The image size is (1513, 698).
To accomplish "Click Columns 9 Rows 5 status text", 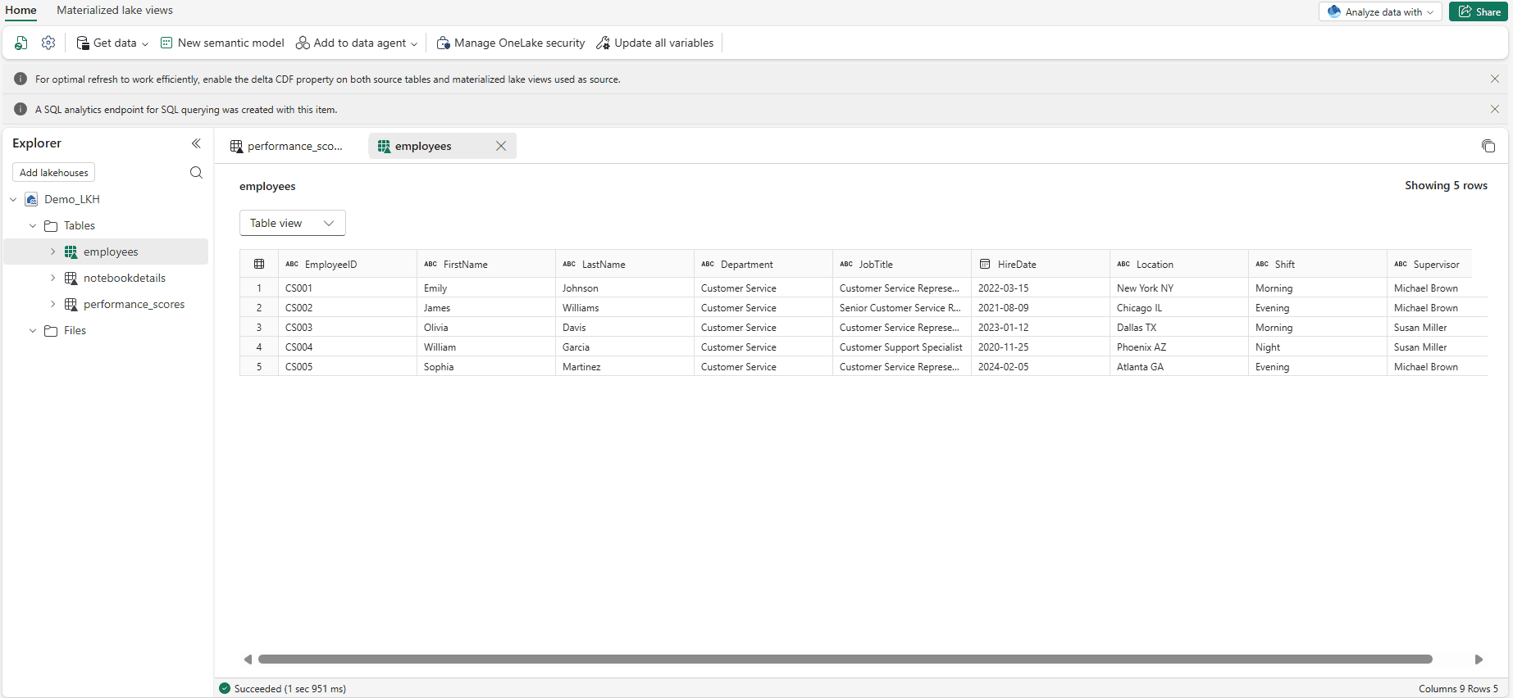I will 1458,688.
